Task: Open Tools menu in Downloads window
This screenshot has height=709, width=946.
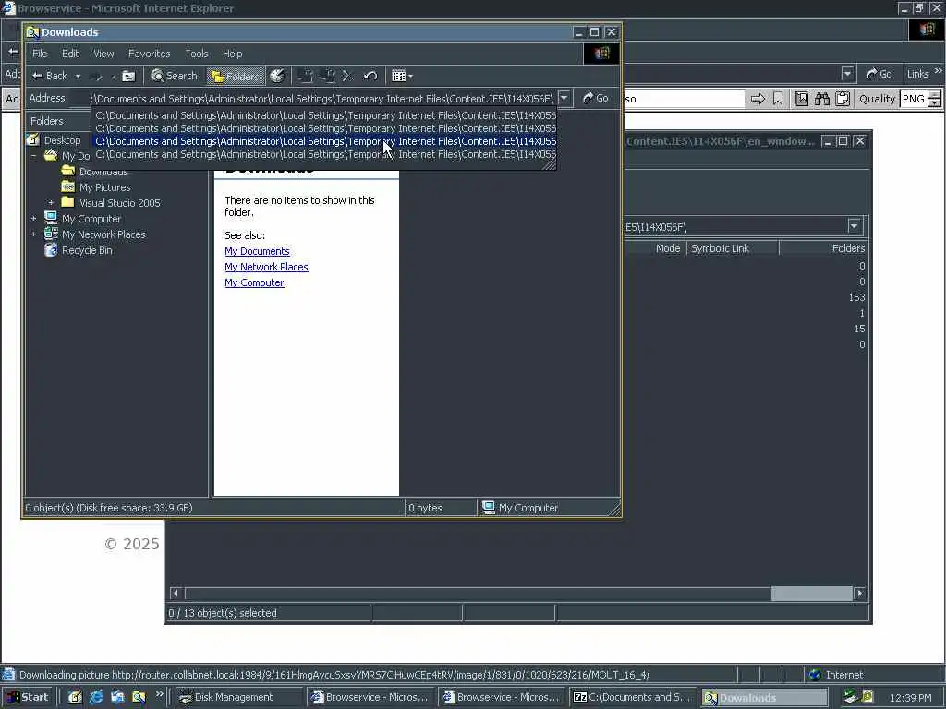Action: (196, 54)
